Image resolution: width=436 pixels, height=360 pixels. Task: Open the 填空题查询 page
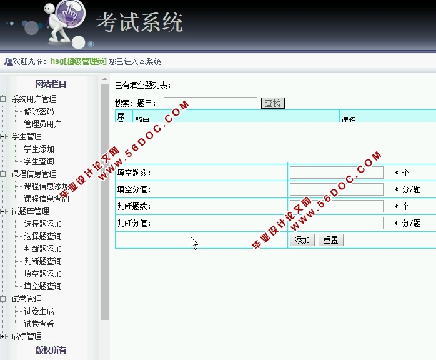[42, 286]
